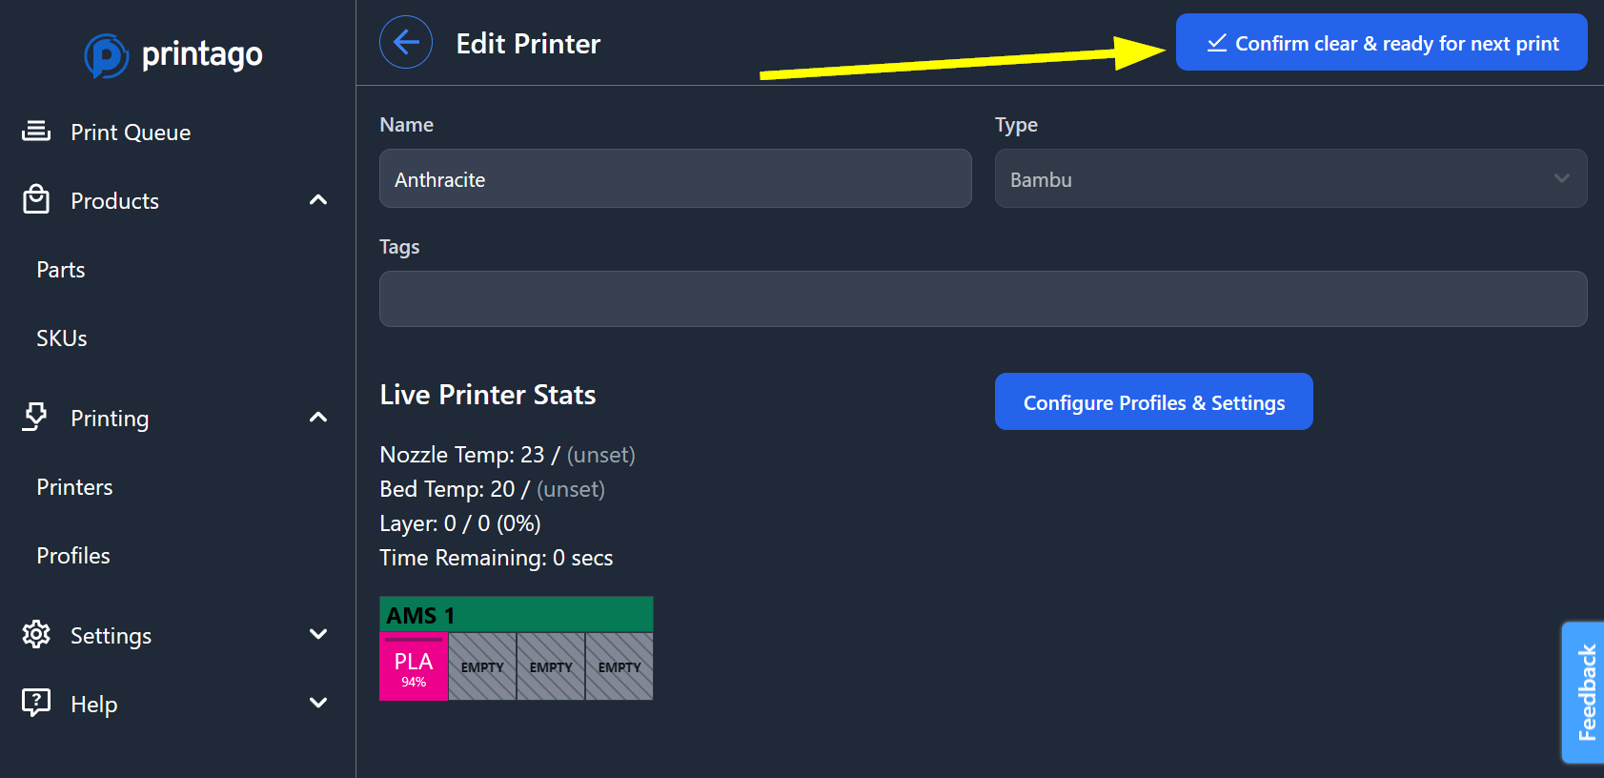Image resolution: width=1604 pixels, height=778 pixels.
Task: Select the pink PLA 94% AMS slot
Action: click(x=414, y=666)
